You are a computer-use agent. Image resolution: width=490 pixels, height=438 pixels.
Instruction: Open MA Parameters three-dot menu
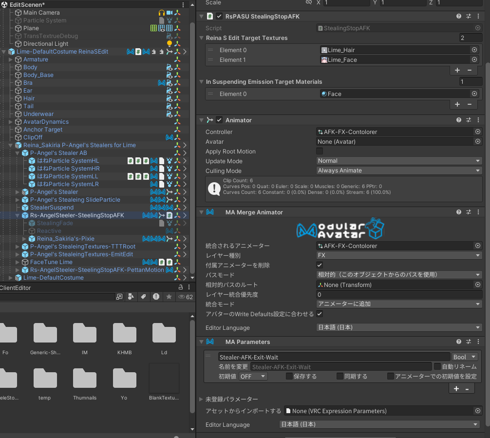(x=478, y=342)
